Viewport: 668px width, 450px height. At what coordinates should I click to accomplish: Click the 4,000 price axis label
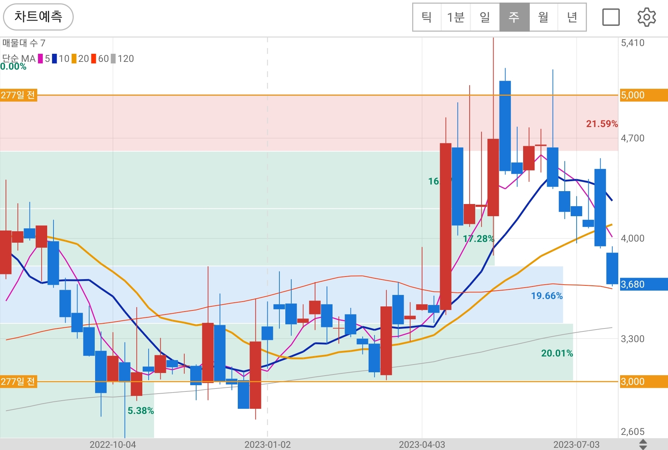coord(633,238)
